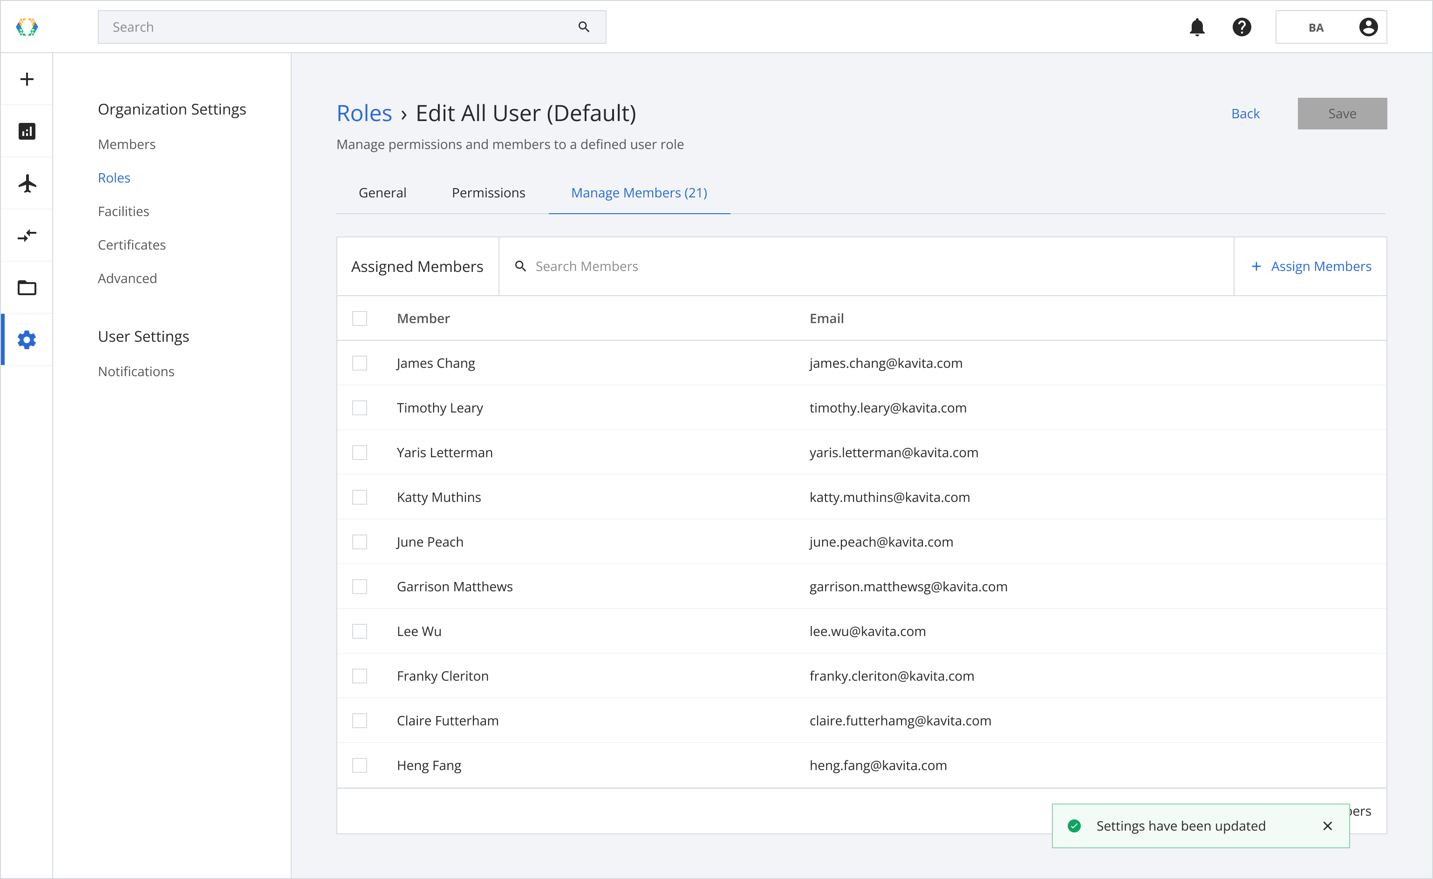Dismiss the Settings have been updated toast
This screenshot has width=1433, height=879.
click(x=1328, y=826)
